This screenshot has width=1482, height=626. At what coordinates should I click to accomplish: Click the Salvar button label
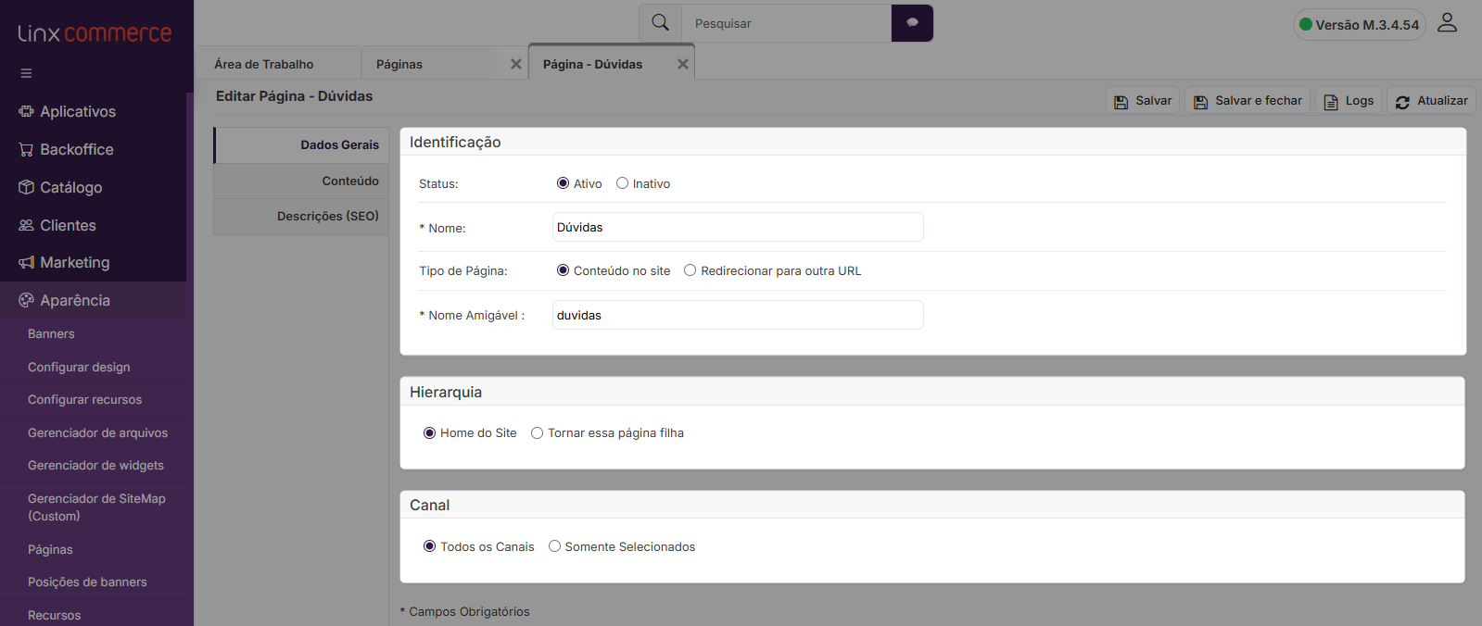tap(1154, 101)
